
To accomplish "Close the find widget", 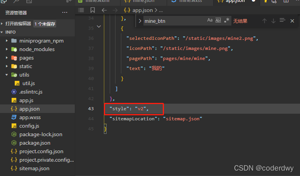I will point(292,21).
